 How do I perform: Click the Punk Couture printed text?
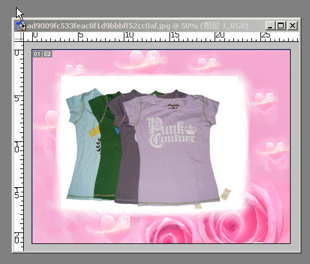tap(172, 133)
